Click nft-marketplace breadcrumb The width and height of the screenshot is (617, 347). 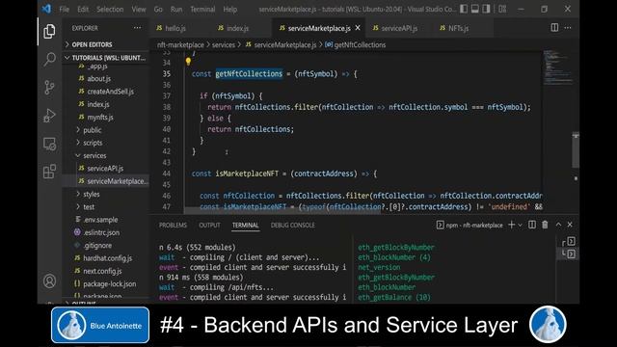point(180,45)
